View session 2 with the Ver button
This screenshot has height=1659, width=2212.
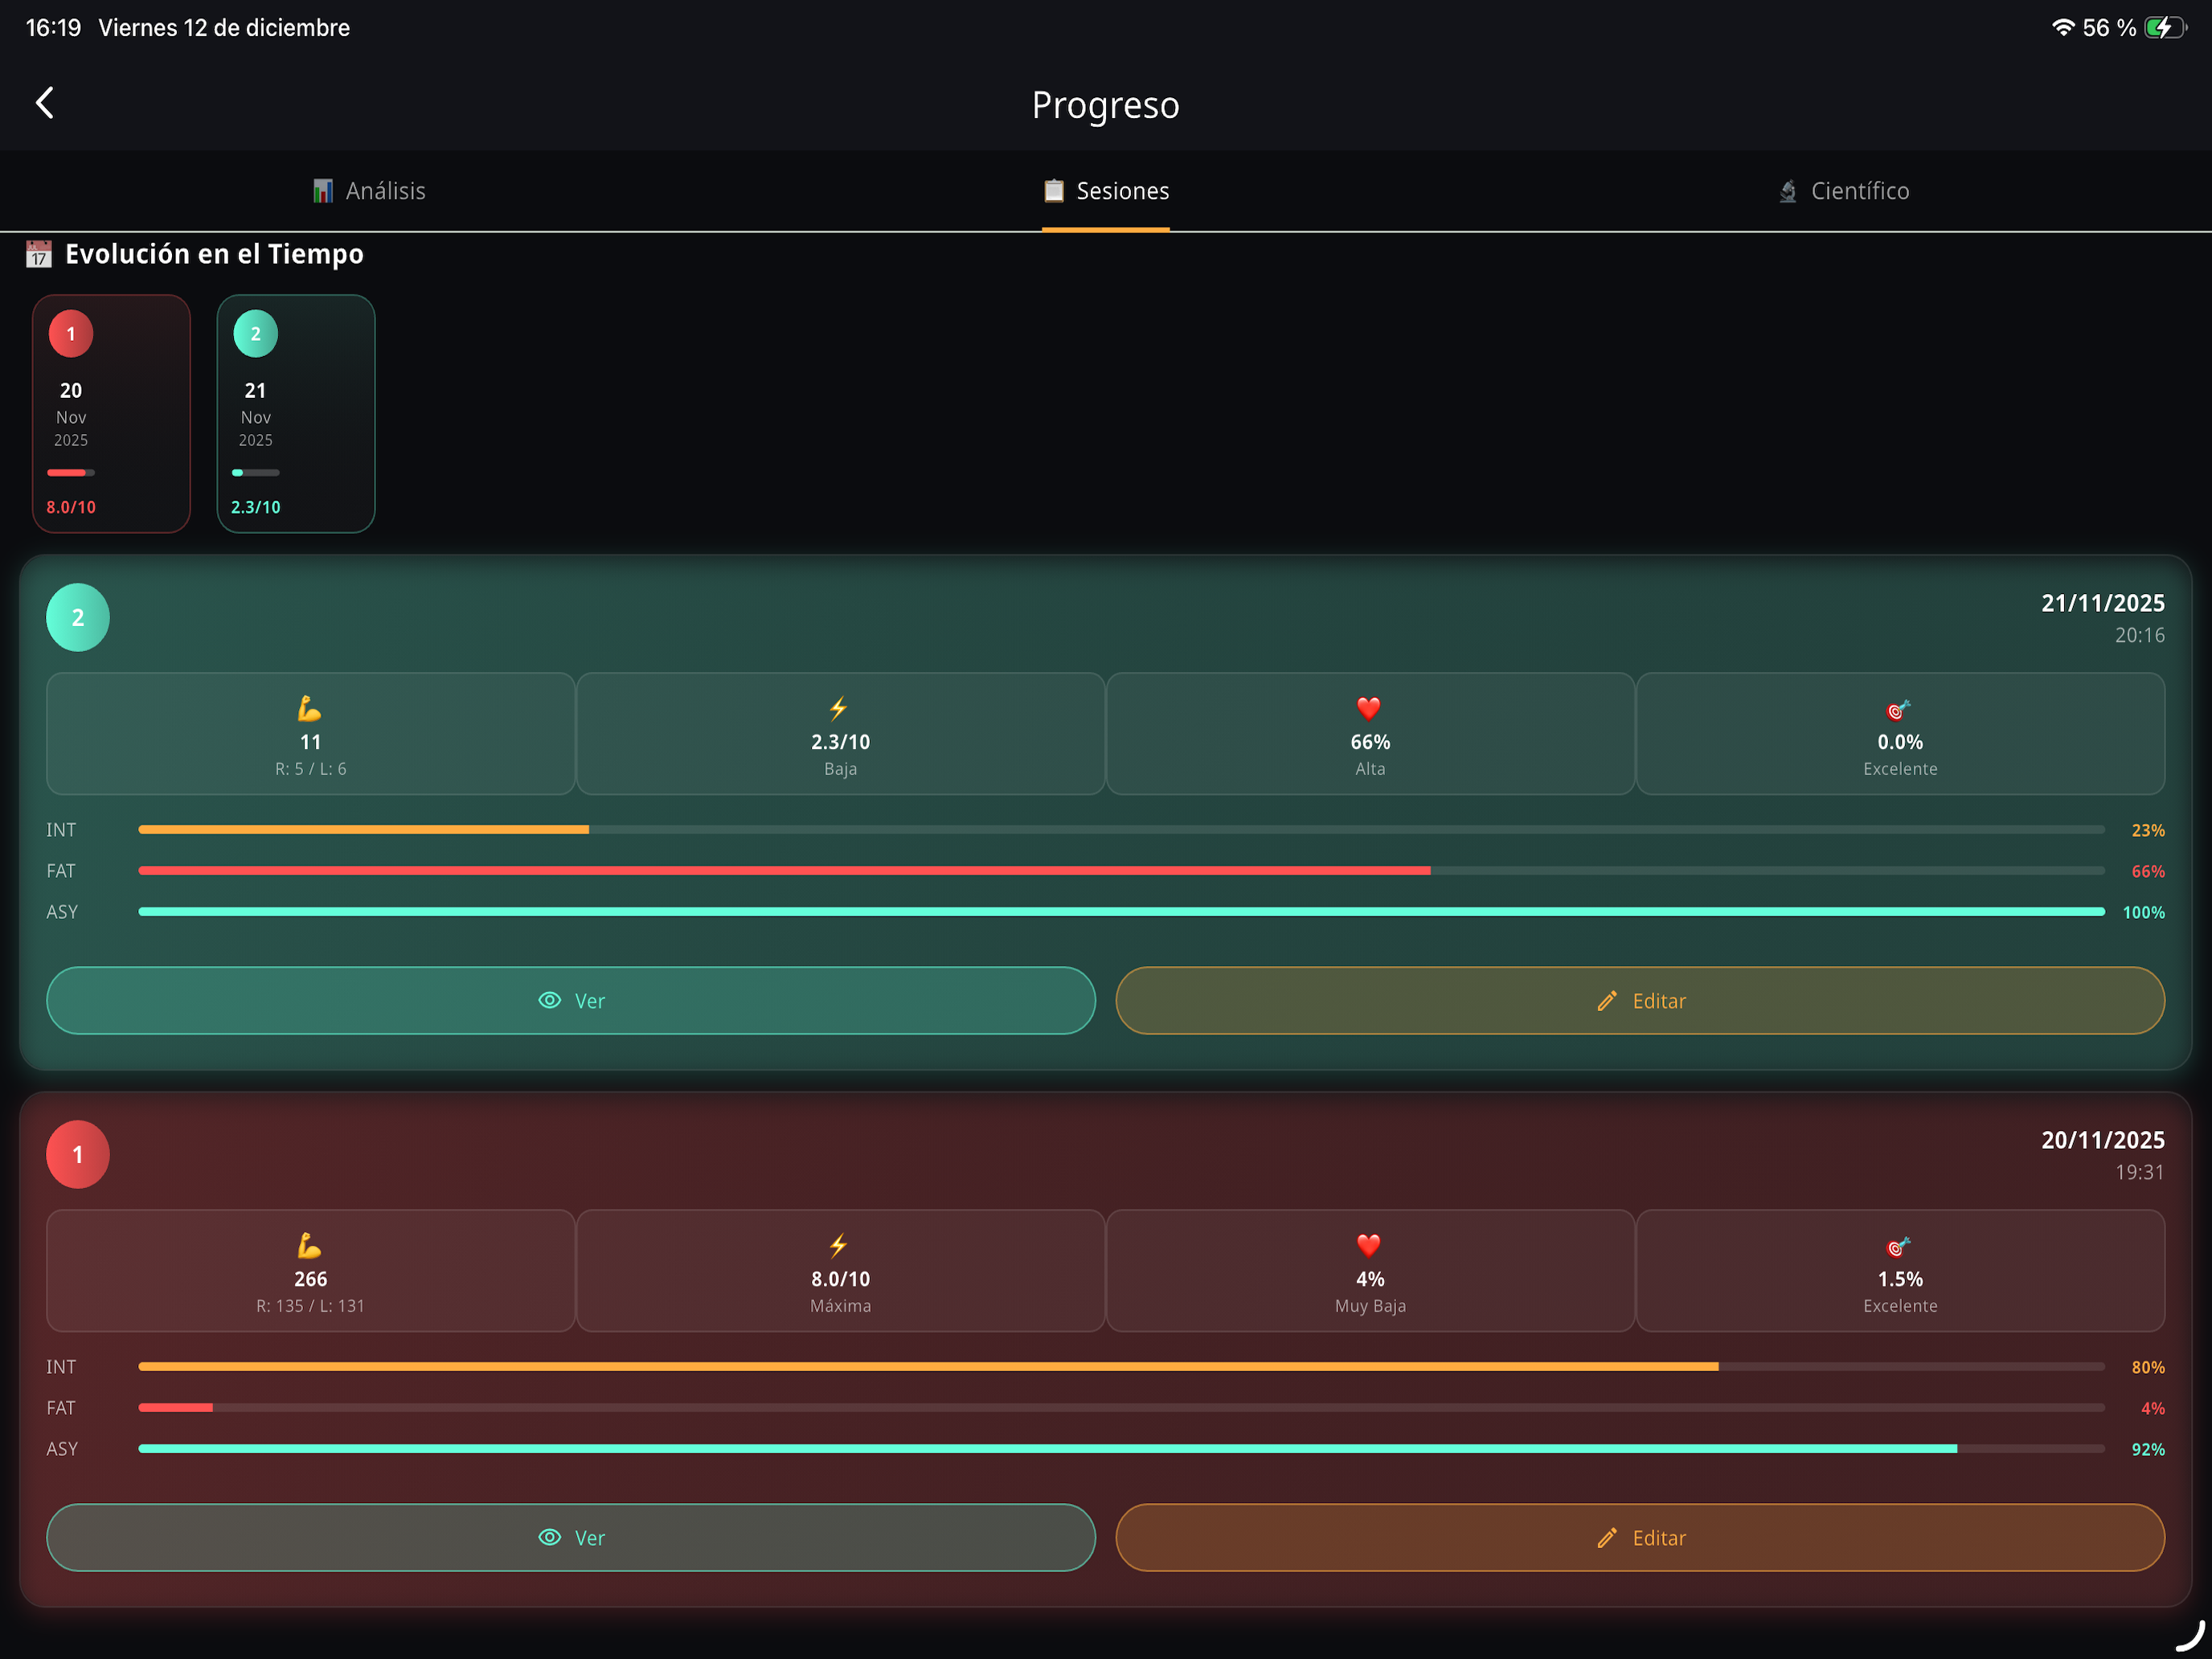(x=571, y=1001)
